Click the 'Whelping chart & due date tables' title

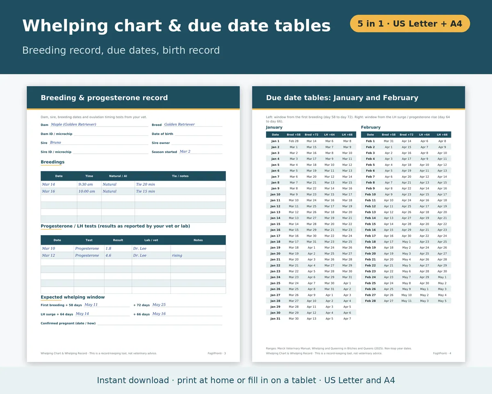(176, 25)
